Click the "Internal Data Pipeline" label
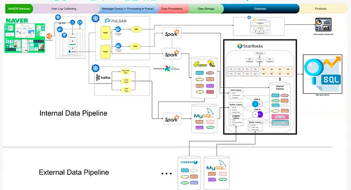 [x=74, y=113]
